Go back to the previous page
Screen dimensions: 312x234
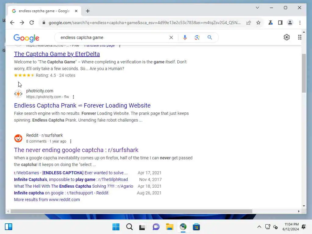[12, 23]
